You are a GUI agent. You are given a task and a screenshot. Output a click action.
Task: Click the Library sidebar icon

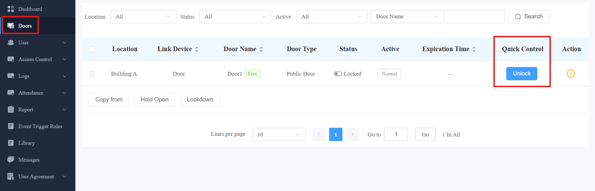(11, 143)
